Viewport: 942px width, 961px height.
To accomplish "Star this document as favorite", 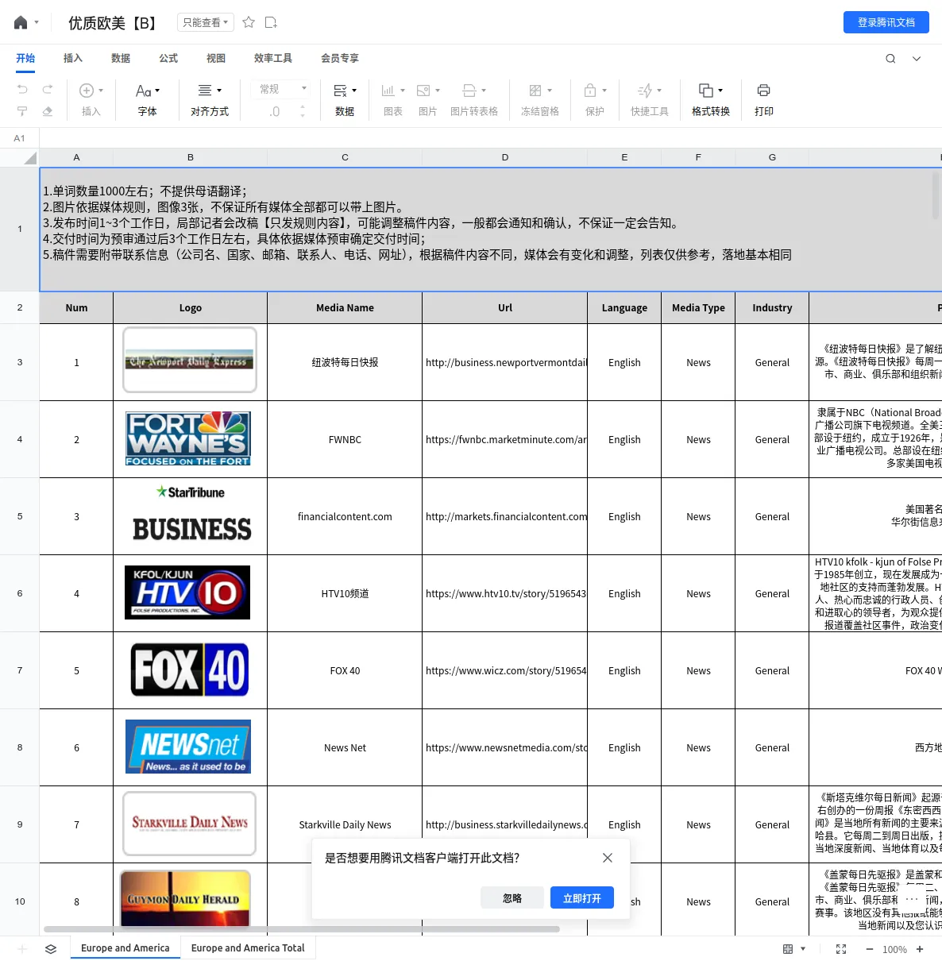I will pyautogui.click(x=249, y=22).
